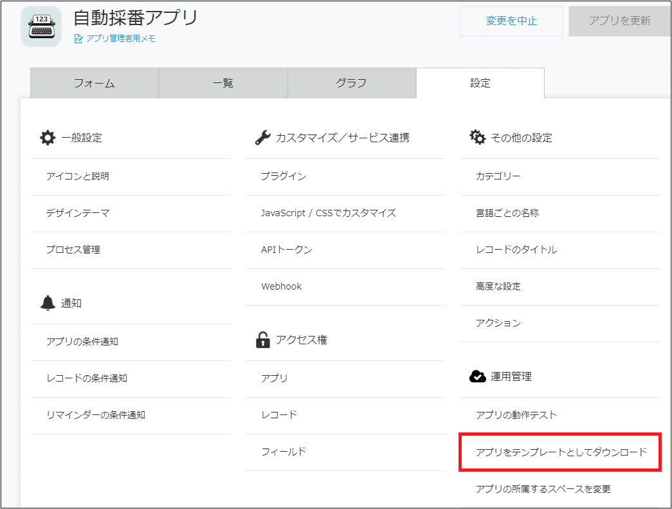The image size is (672, 509).
Task: Click the access permissions padlock icon
Action: click(262, 340)
